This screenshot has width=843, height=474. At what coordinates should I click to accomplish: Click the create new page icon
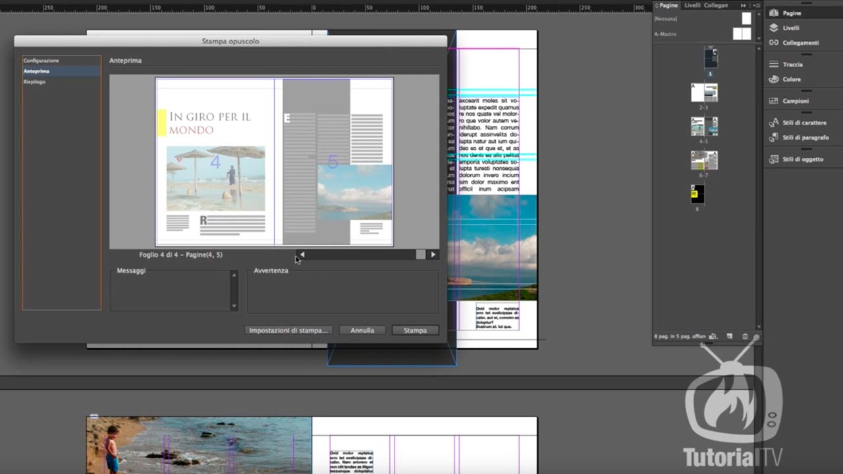(x=730, y=336)
